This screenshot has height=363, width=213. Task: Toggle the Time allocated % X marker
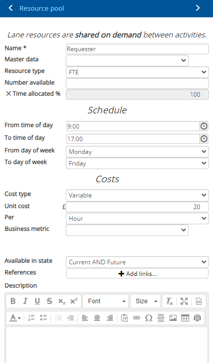8,94
